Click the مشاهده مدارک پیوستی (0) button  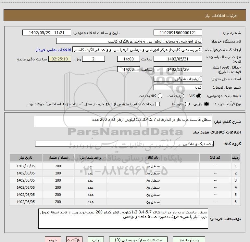138,240
